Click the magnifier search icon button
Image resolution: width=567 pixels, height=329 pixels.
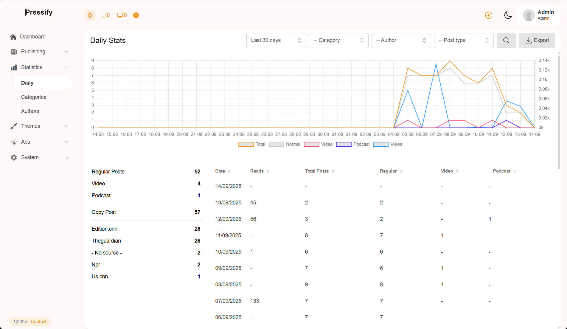coord(506,41)
